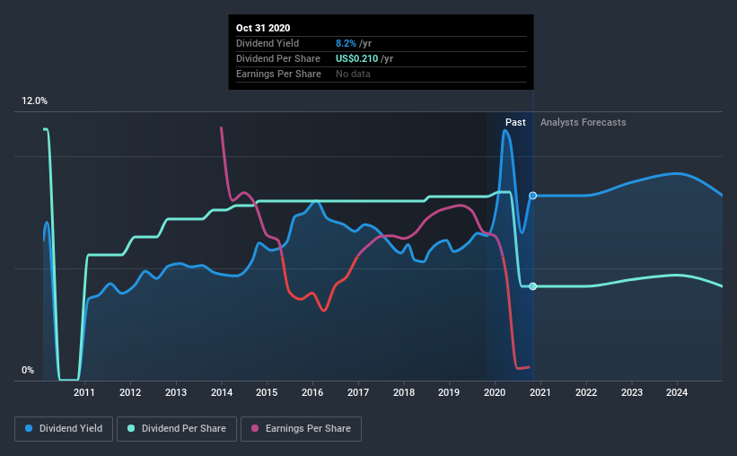Click the 2011 year label on axis

point(84,392)
